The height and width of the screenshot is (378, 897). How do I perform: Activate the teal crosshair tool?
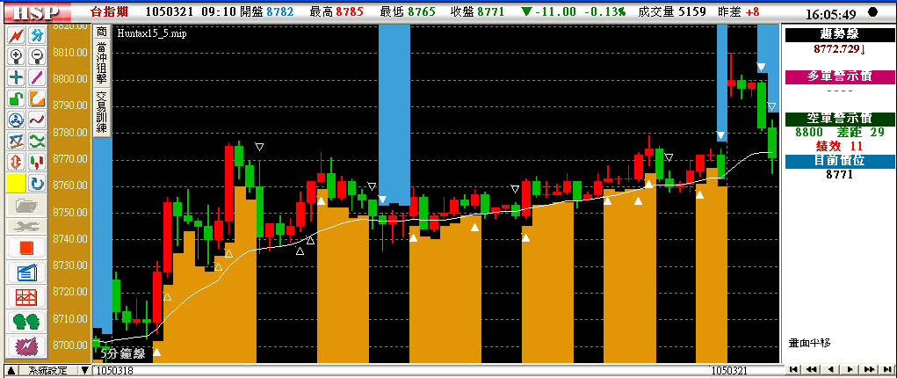(17, 78)
